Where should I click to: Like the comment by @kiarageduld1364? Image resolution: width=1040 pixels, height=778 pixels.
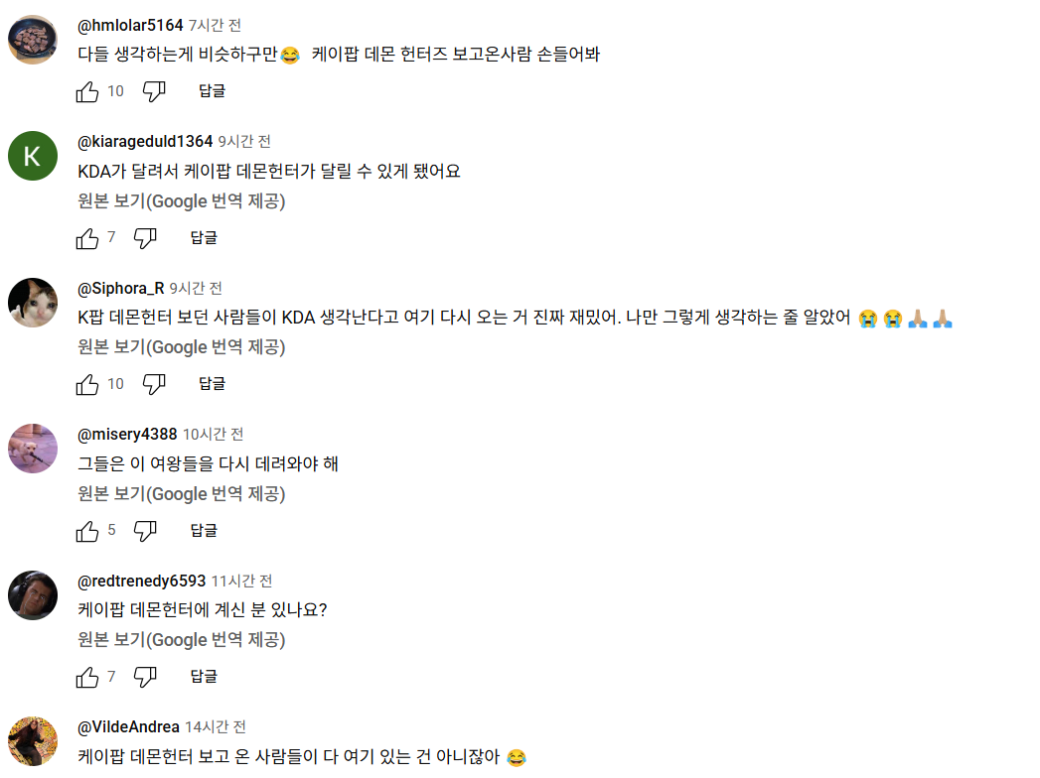coord(87,238)
